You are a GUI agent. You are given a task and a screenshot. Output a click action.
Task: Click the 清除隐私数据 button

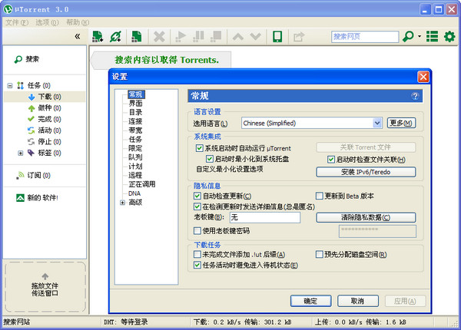(x=366, y=218)
